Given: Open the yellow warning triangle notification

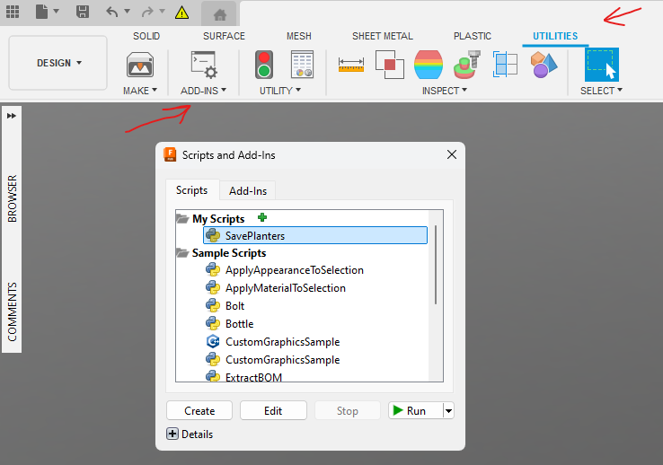Looking at the screenshot, I should point(181,13).
